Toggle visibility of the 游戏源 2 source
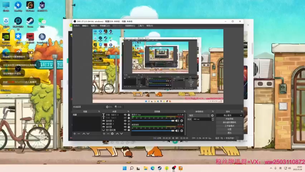305x172 pixels. point(125,124)
